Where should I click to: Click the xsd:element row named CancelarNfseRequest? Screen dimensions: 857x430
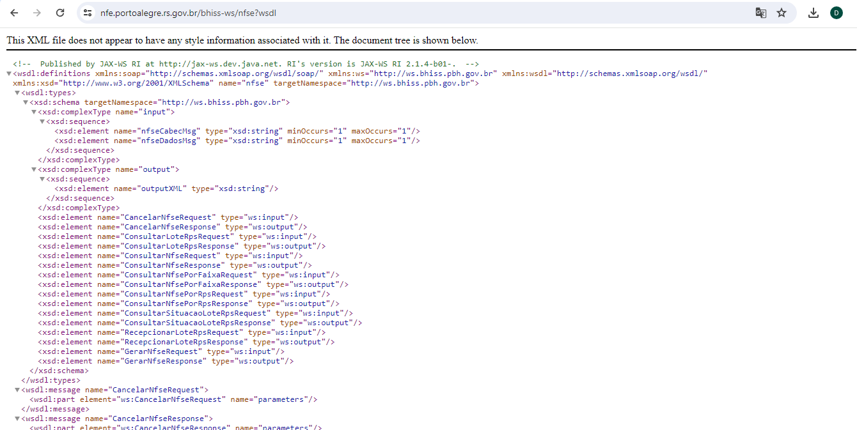(168, 217)
